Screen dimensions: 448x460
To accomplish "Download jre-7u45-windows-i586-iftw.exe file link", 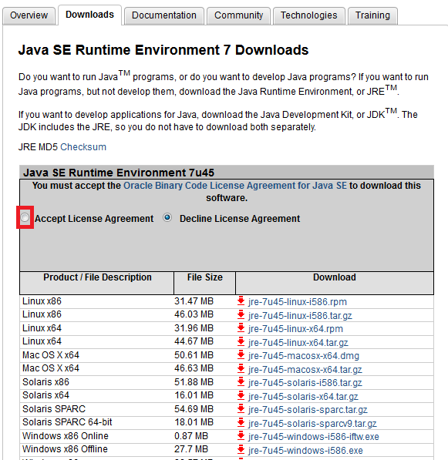I will click(x=314, y=437).
